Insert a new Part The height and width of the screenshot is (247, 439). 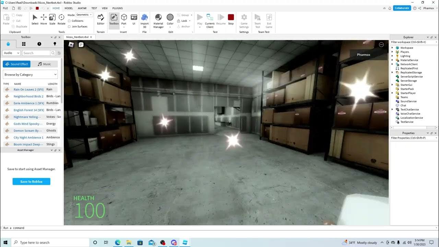[124, 20]
